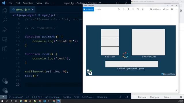This screenshot has width=184, height=103.
Task: Open DevTools customize three-dot menu
Action: click(x=181, y=5)
